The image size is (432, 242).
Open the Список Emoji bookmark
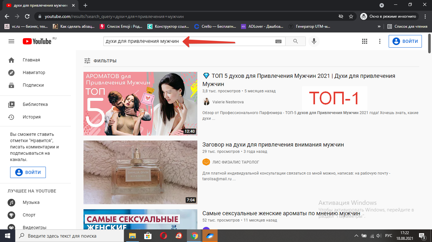[x=121, y=26]
